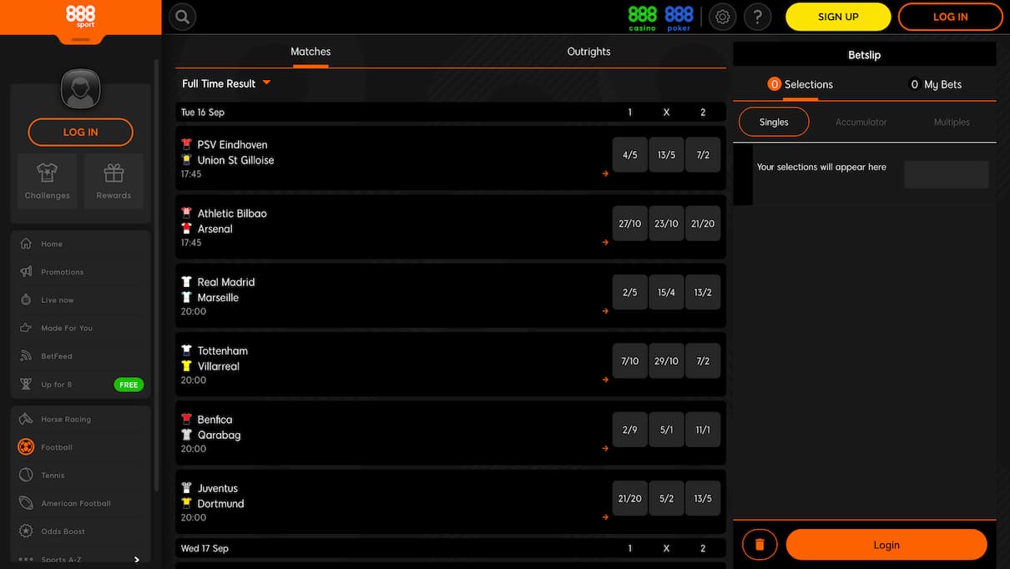Viewport: 1010px width, 569px height.
Task: Select draw odds 29/10
Action: pyautogui.click(x=666, y=361)
